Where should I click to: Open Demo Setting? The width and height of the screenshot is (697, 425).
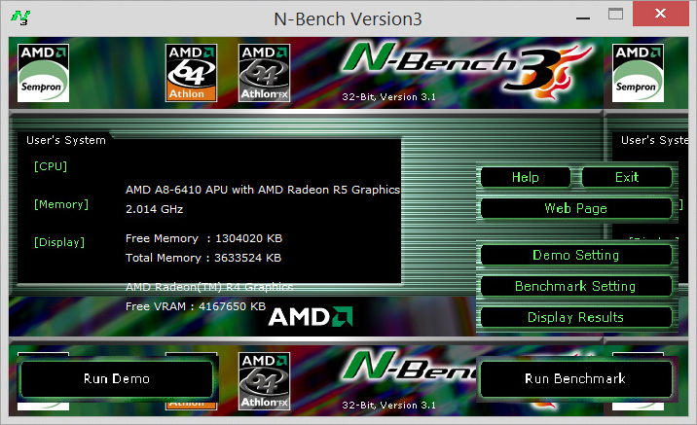pos(576,255)
